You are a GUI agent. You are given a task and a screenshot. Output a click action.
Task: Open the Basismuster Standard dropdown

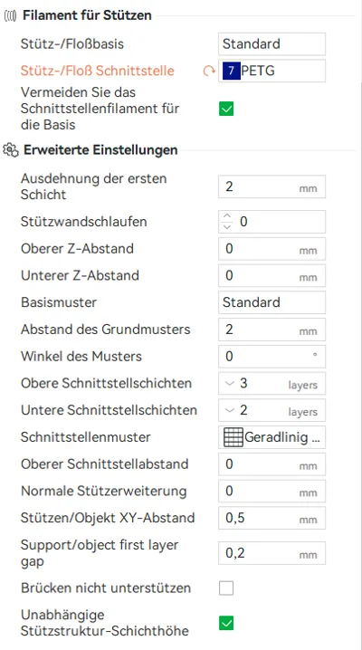[x=271, y=302]
